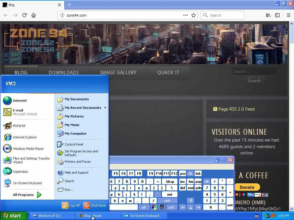Open the IMAGE GALLERY menu item
This screenshot has width=294, height=220.
(x=118, y=72)
